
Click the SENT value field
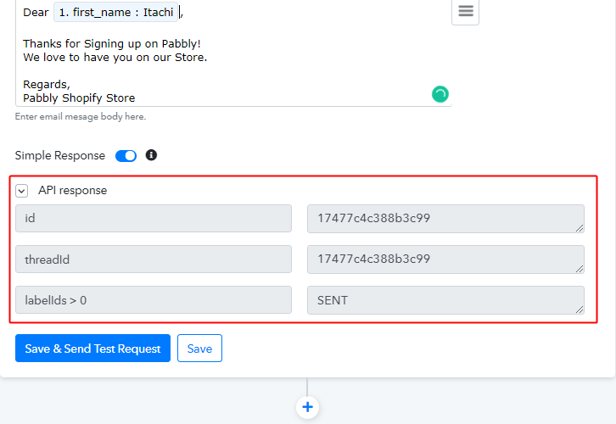click(446, 300)
